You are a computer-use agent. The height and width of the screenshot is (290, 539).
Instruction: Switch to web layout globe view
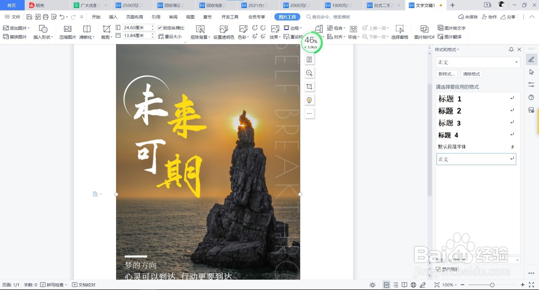click(413, 285)
